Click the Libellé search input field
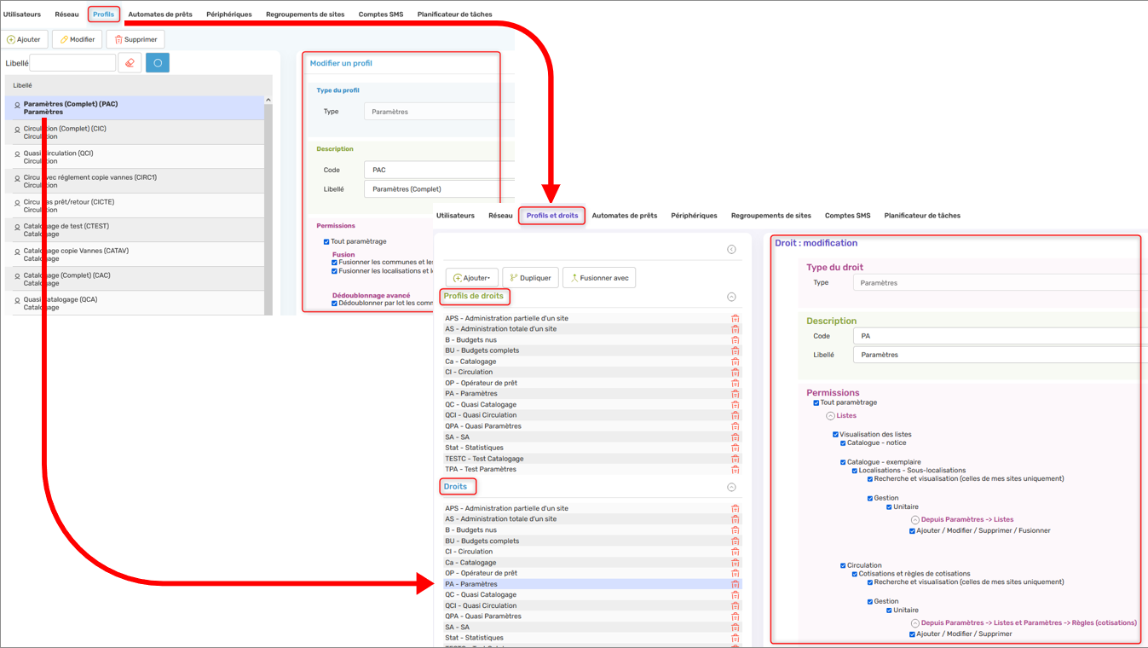1148x648 pixels. 72,63
